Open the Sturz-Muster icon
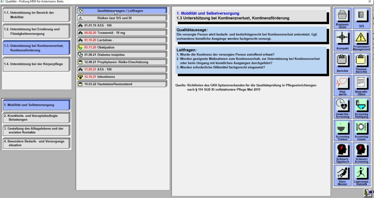The image size is (374, 198). (x=342, y=175)
